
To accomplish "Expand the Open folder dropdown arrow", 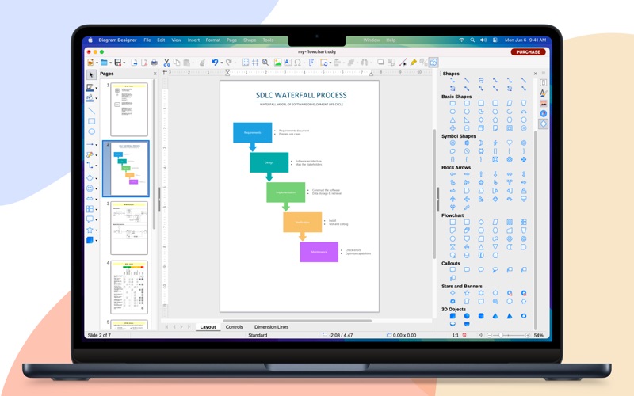I will (x=110, y=63).
